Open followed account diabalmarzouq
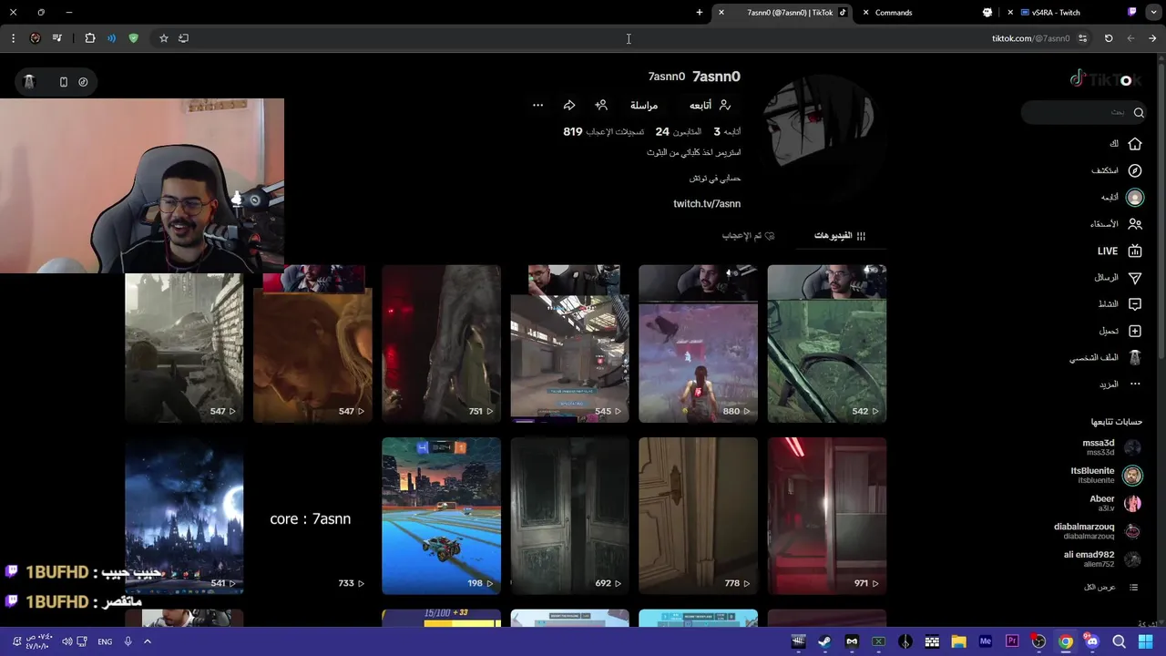Screen dimensions: 1166x656 tap(1098, 531)
